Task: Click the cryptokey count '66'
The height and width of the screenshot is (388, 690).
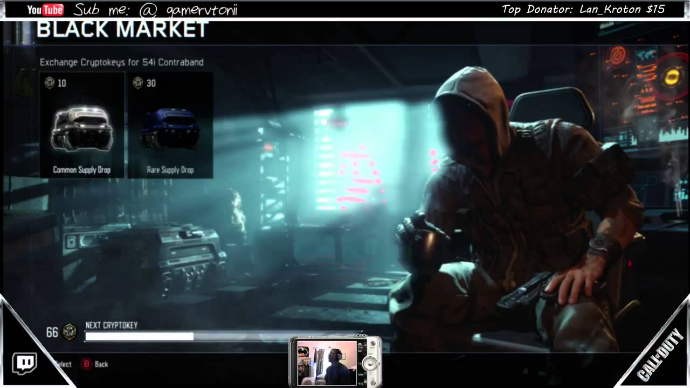Action: (x=52, y=332)
